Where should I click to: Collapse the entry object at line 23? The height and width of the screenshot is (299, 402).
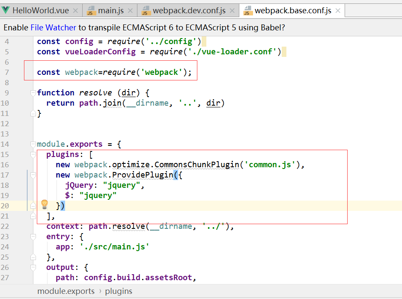tap(33, 237)
